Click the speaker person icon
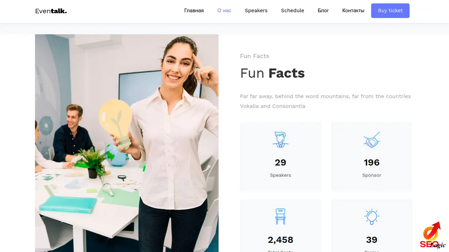 click(280, 140)
